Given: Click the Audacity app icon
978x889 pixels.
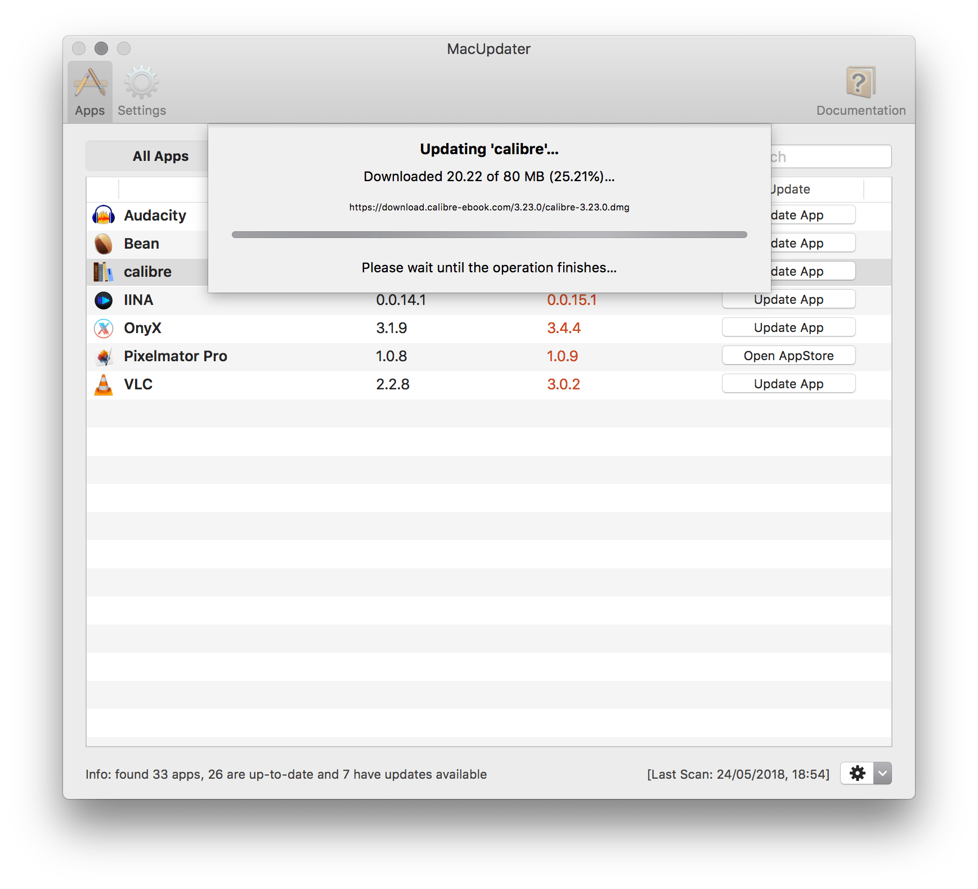Looking at the screenshot, I should tap(105, 215).
